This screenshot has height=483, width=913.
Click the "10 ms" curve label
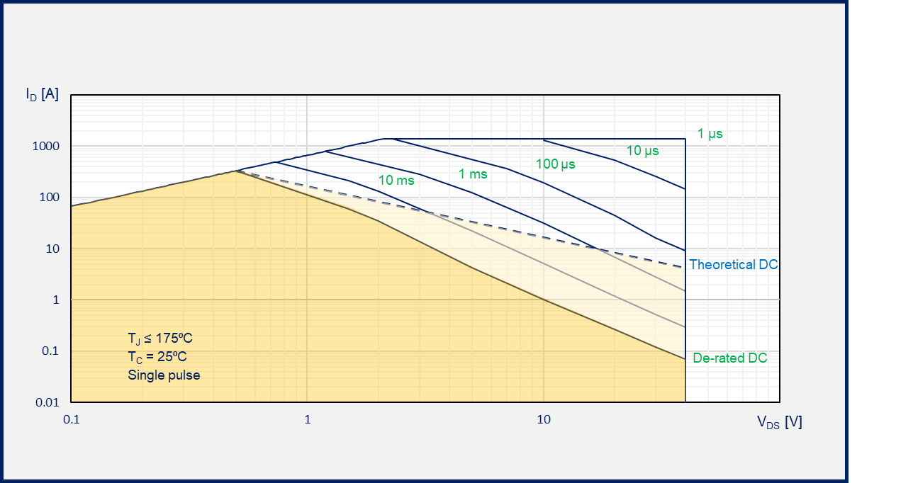coord(396,181)
